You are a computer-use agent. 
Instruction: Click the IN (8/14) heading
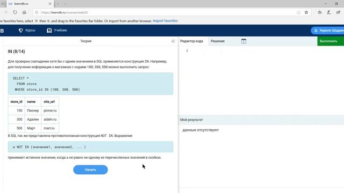[x=17, y=51]
